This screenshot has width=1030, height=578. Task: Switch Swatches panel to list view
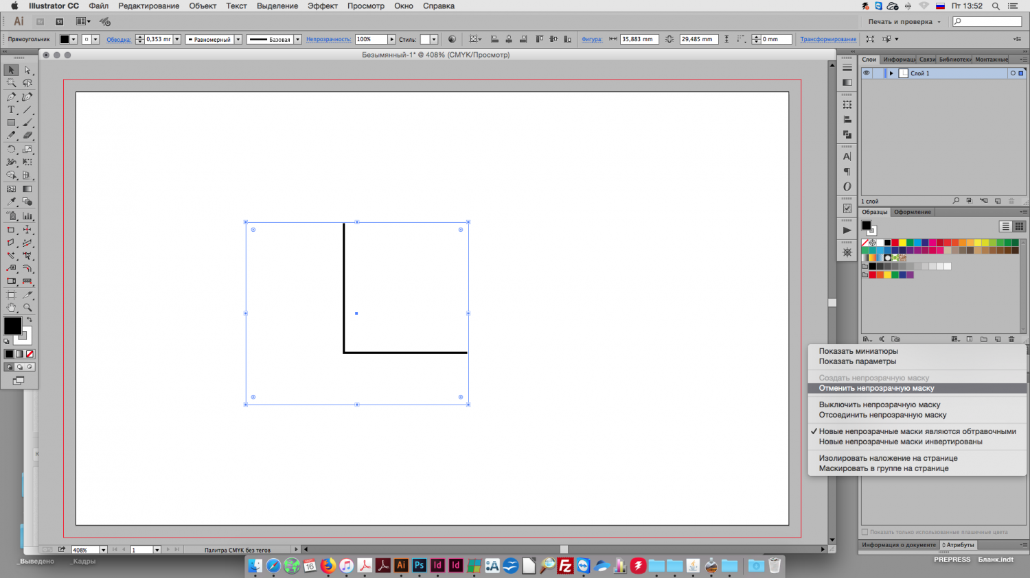[1005, 226]
